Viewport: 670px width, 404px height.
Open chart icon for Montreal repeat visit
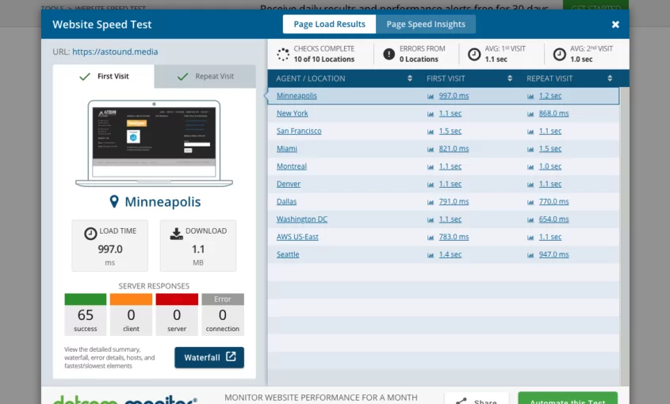click(530, 167)
